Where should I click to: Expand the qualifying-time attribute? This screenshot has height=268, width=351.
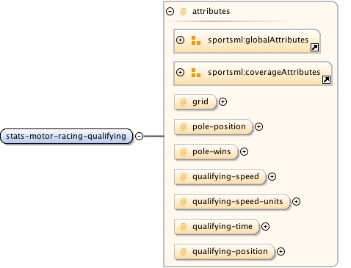tap(265, 226)
